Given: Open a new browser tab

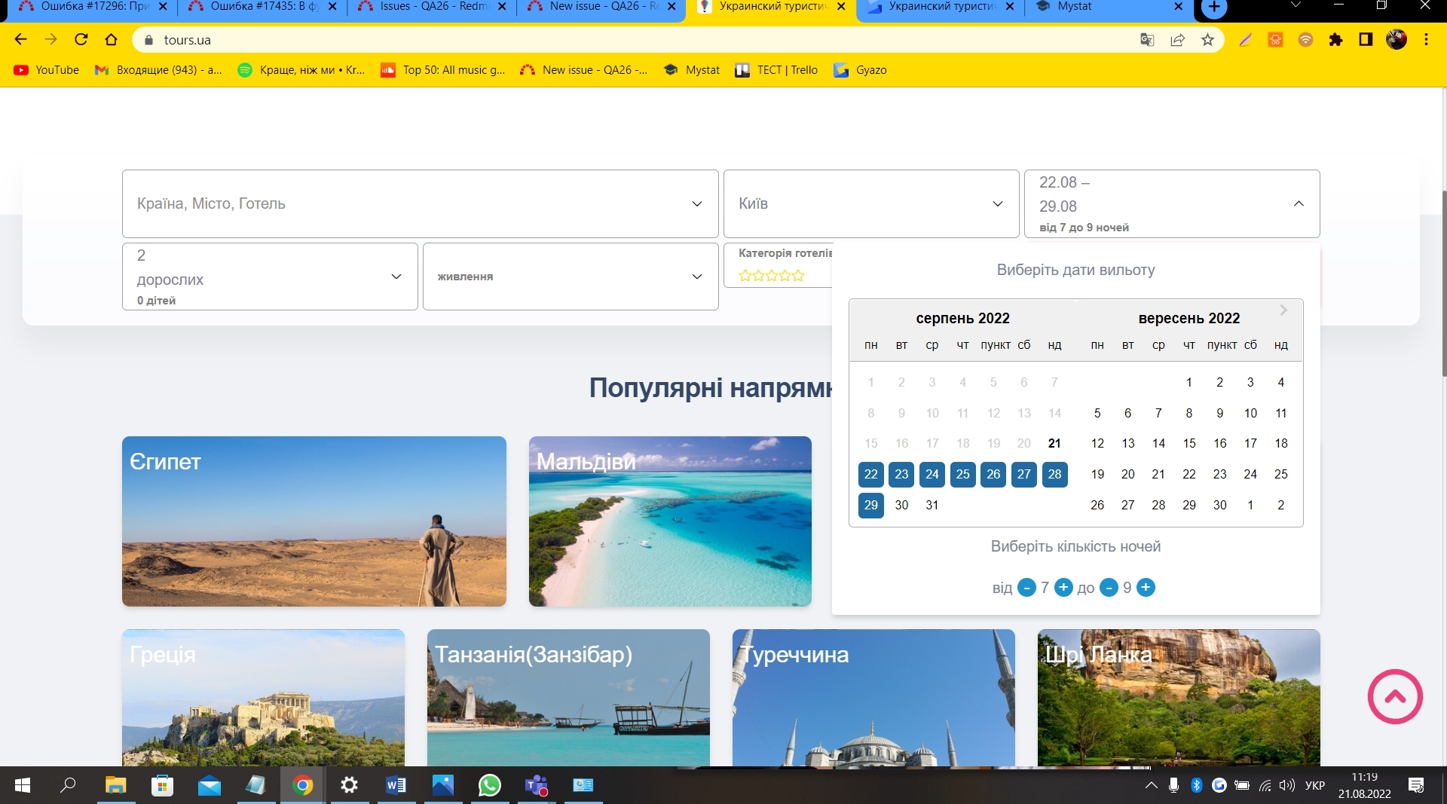Looking at the screenshot, I should coord(1214,8).
